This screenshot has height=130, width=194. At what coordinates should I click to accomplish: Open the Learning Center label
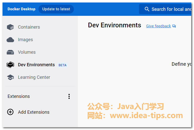tap(34, 77)
